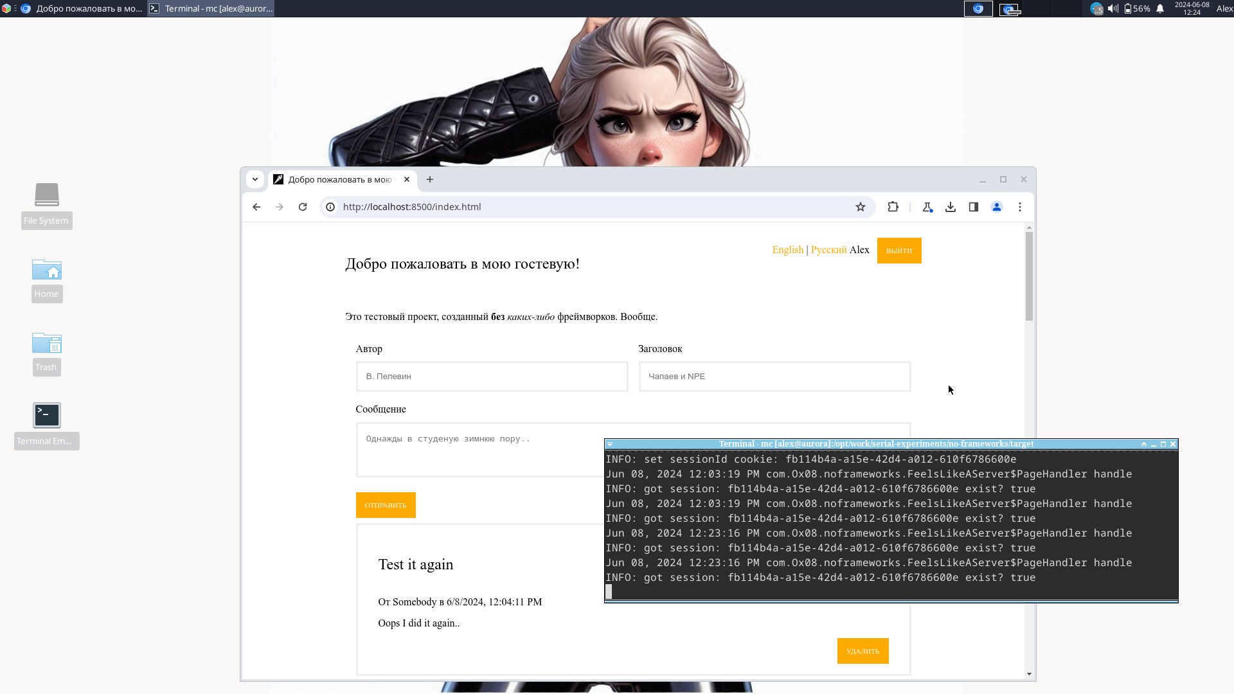Viewport: 1234px width, 694px height.
Task: Open the Extensions puzzle icon
Action: 893,207
